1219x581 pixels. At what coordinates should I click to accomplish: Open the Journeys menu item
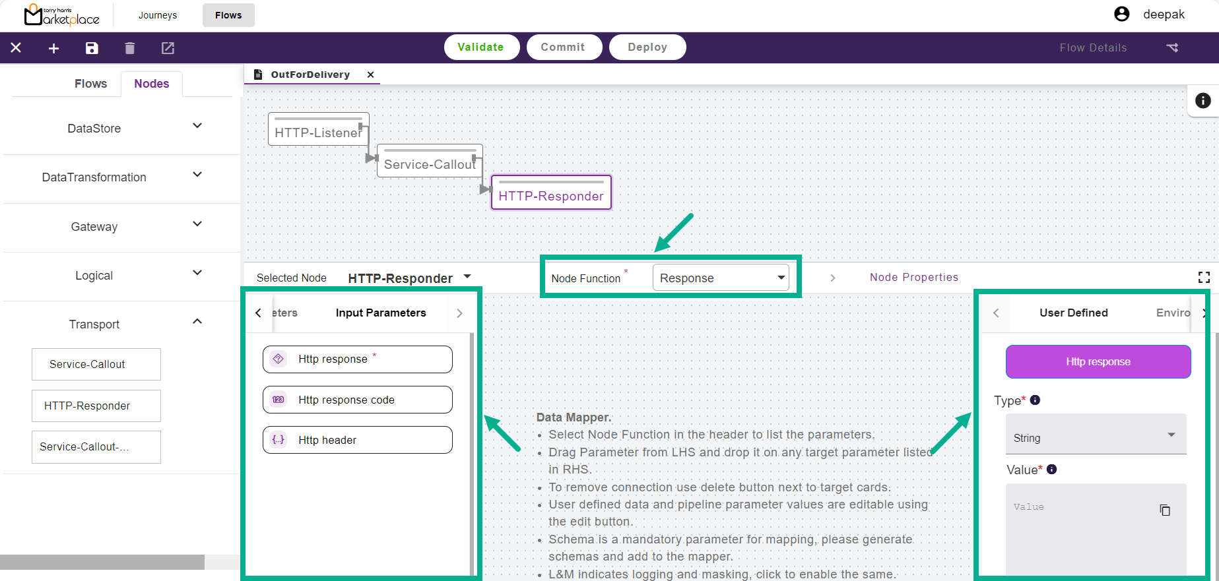point(158,15)
